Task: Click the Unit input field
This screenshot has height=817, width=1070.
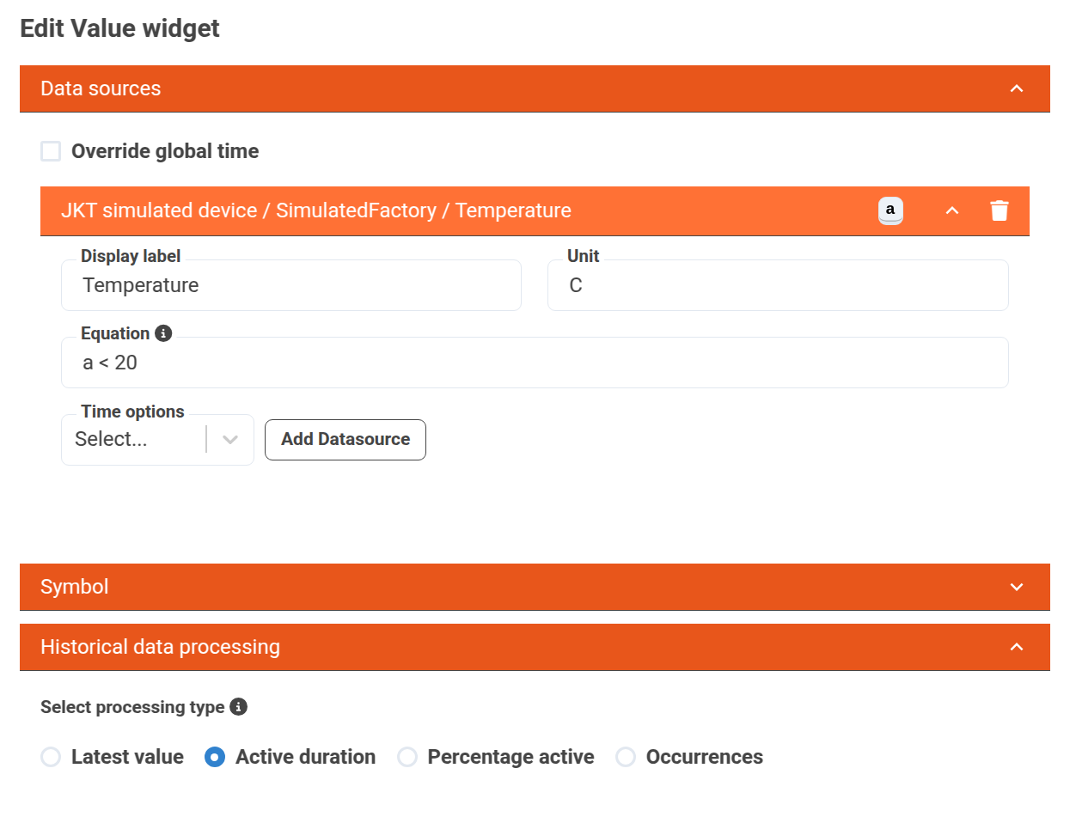Action: pos(777,285)
